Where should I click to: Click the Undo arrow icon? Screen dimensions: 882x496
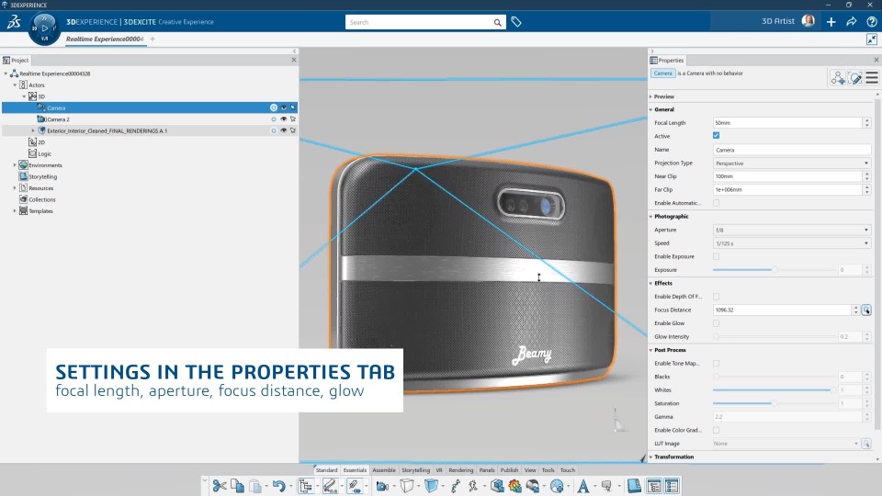click(x=277, y=486)
